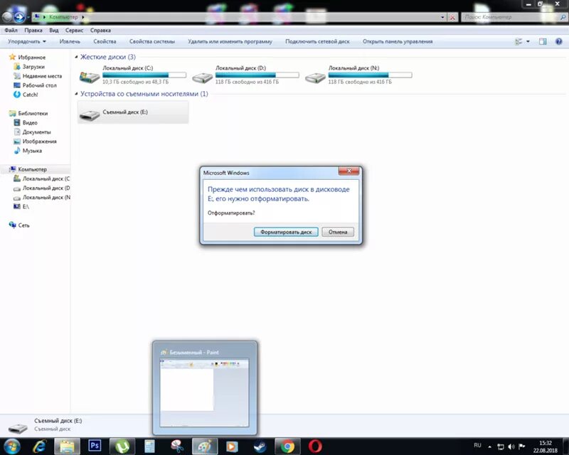
Task: Click the change view icon
Action: coord(519,42)
